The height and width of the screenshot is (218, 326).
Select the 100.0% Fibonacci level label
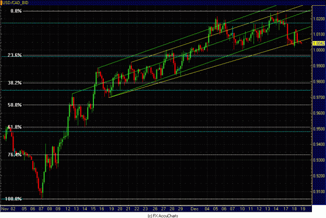[14, 199]
